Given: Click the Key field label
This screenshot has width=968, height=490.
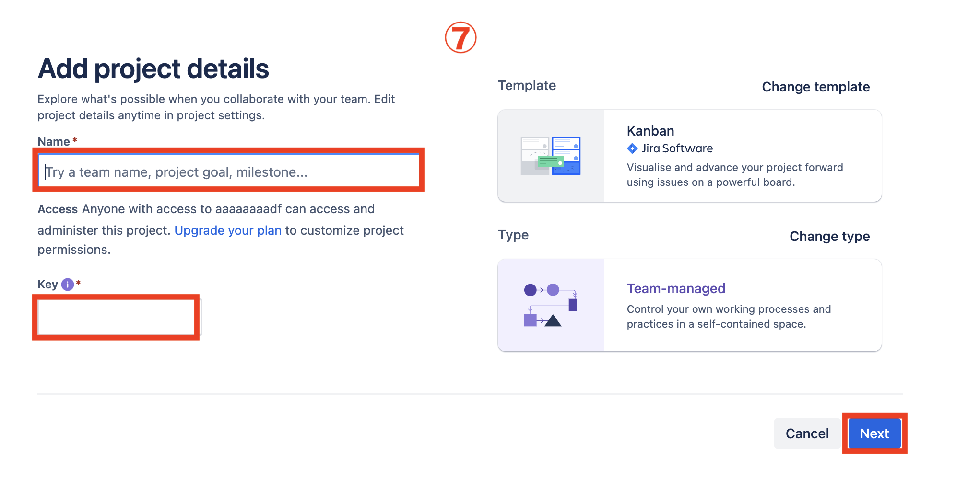Looking at the screenshot, I should pos(47,285).
